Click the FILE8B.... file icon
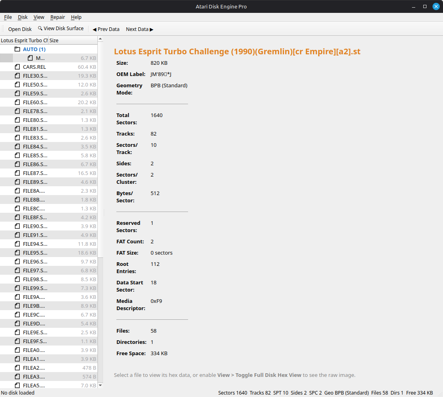This screenshot has width=443, height=397. tap(17, 200)
